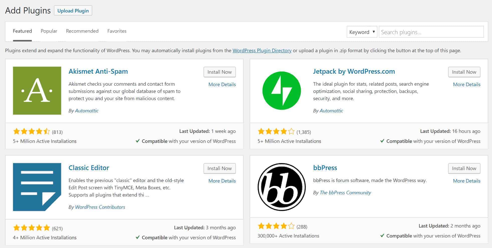Click the Akismet rating count (813)
This screenshot has height=248, width=492.
[57, 132]
